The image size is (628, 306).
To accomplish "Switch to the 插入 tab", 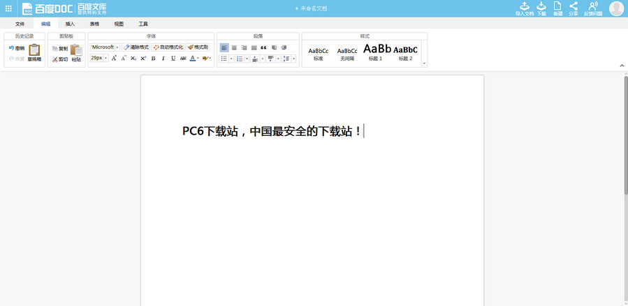I will [70, 24].
